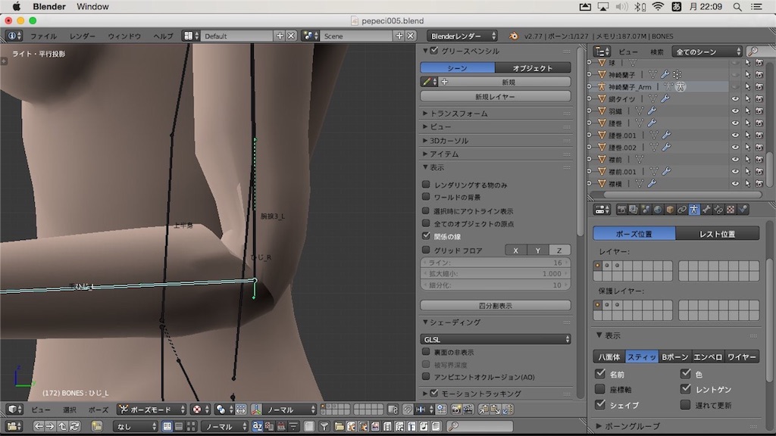Image resolution: width=776 pixels, height=436 pixels.
Task: Click the 細分化 value field
Action: coord(496,285)
